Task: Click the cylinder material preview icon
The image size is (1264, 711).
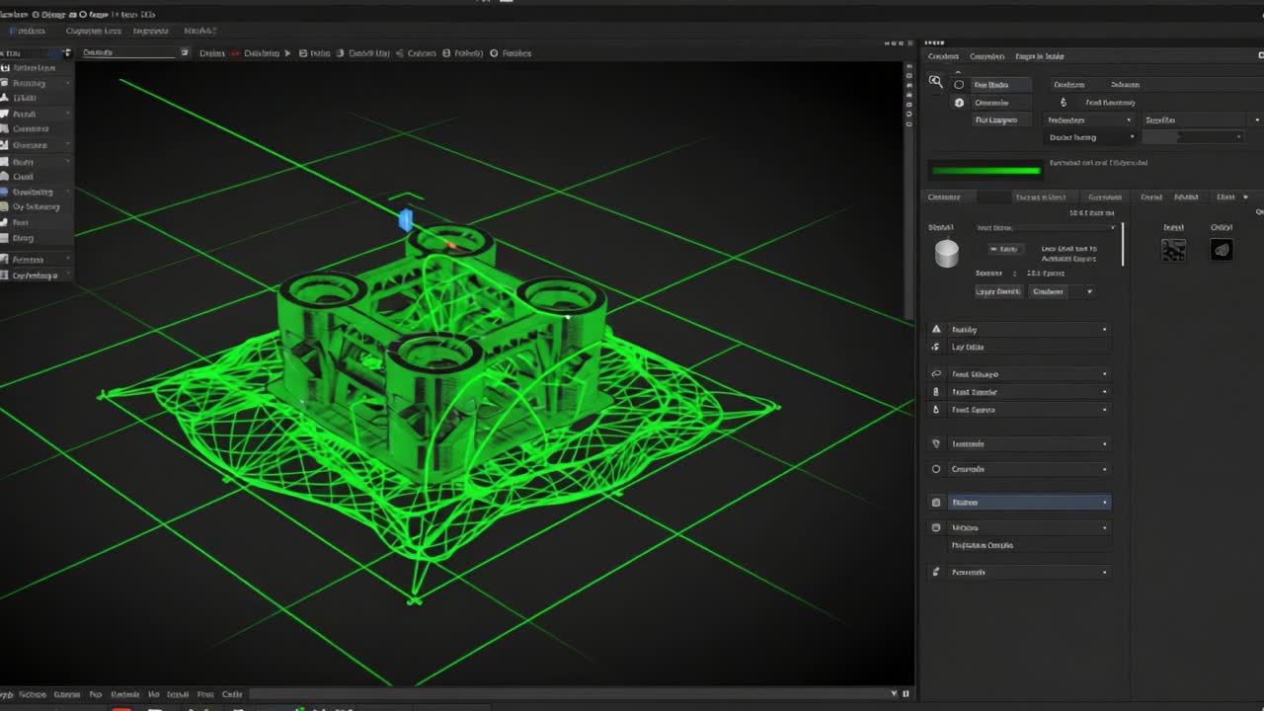Action: pyautogui.click(x=947, y=254)
